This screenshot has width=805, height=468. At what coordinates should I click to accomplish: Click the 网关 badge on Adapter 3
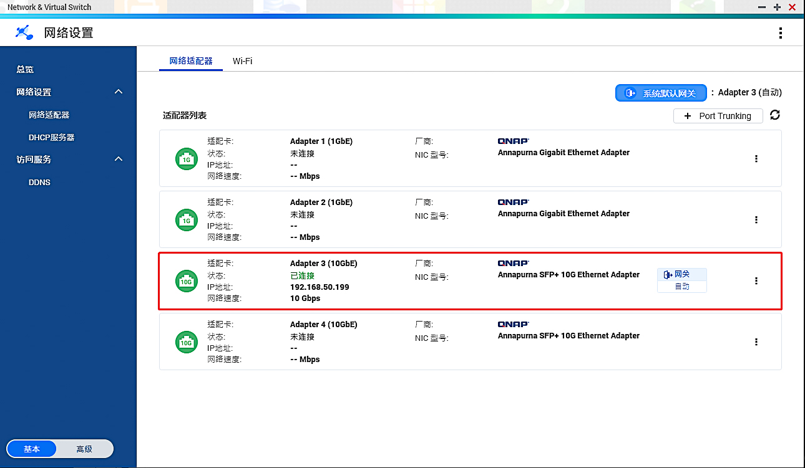(681, 275)
